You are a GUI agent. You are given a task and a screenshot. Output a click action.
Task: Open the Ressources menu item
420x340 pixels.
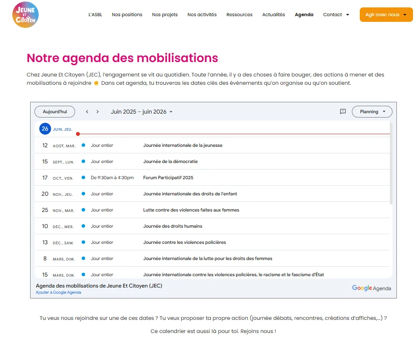click(x=239, y=14)
